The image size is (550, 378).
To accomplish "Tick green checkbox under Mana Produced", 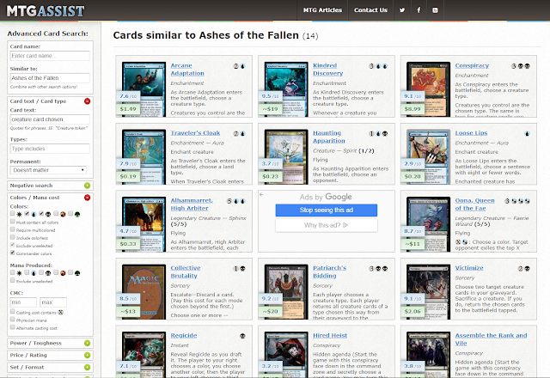I will (x=70, y=272).
